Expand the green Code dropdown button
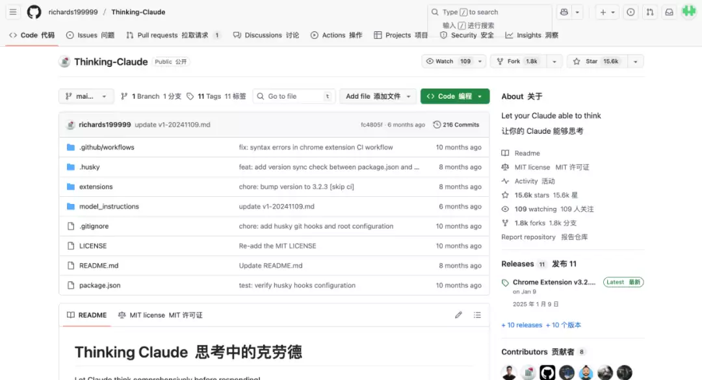 coord(454,96)
